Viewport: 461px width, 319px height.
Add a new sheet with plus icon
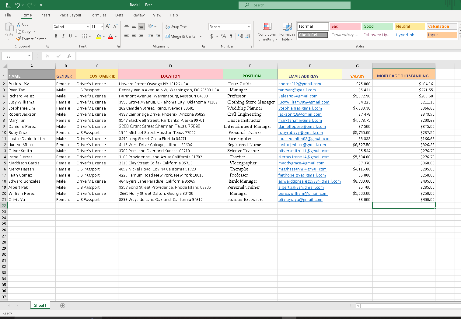(63, 306)
